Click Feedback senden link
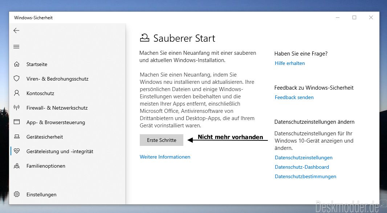Image resolution: width=387 pixels, height=213 pixels. coord(294,97)
